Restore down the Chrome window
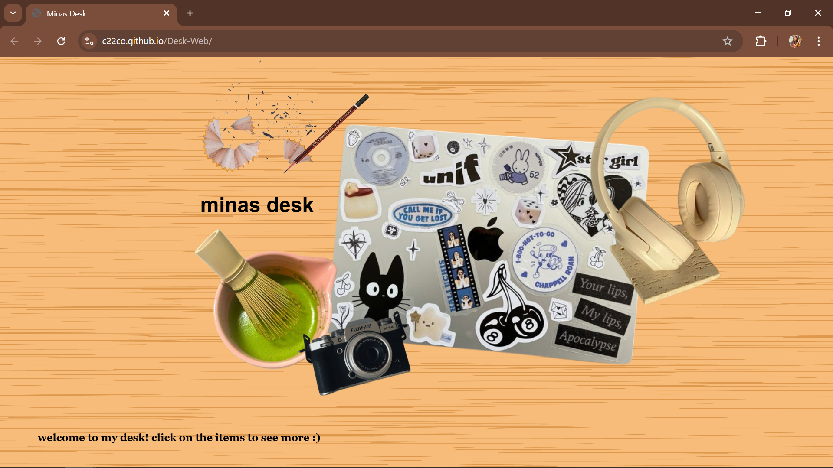Screen dimensions: 833x468 (x=788, y=13)
